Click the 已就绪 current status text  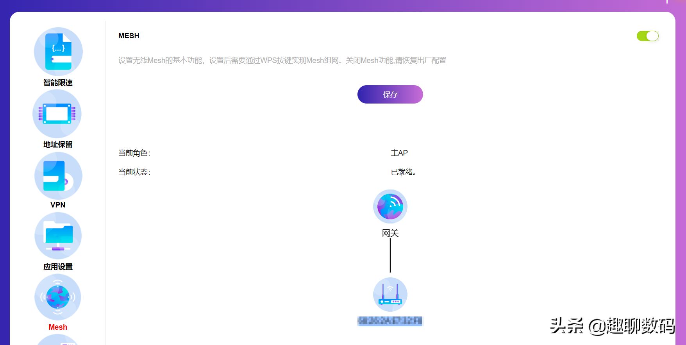403,172
